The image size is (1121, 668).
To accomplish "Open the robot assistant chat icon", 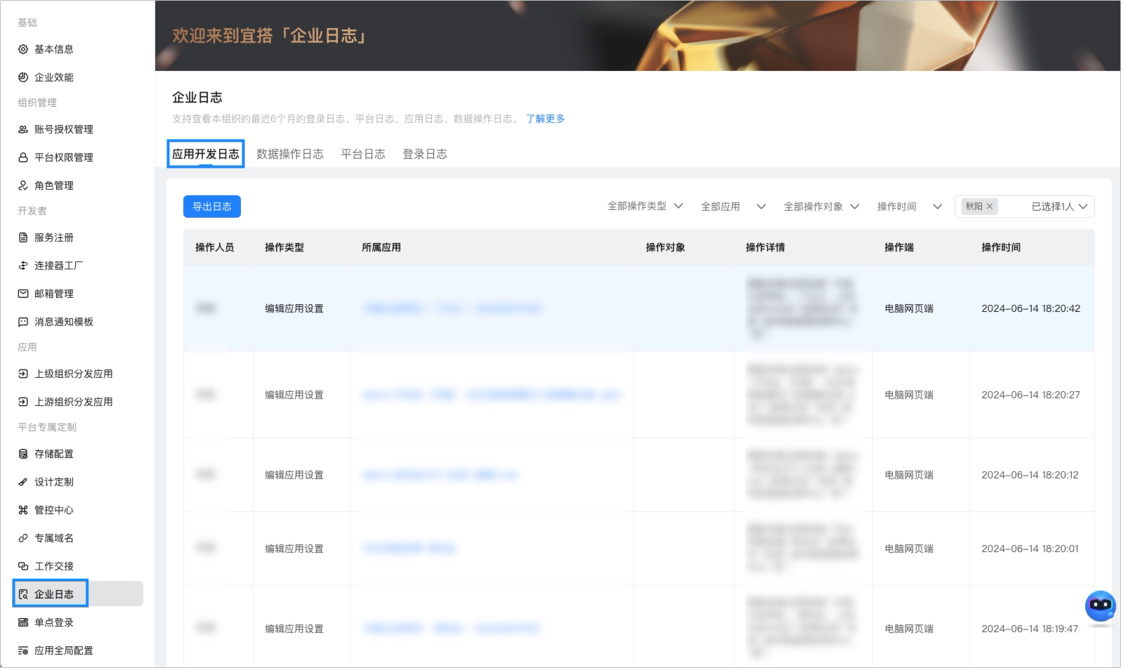I will 1100,605.
